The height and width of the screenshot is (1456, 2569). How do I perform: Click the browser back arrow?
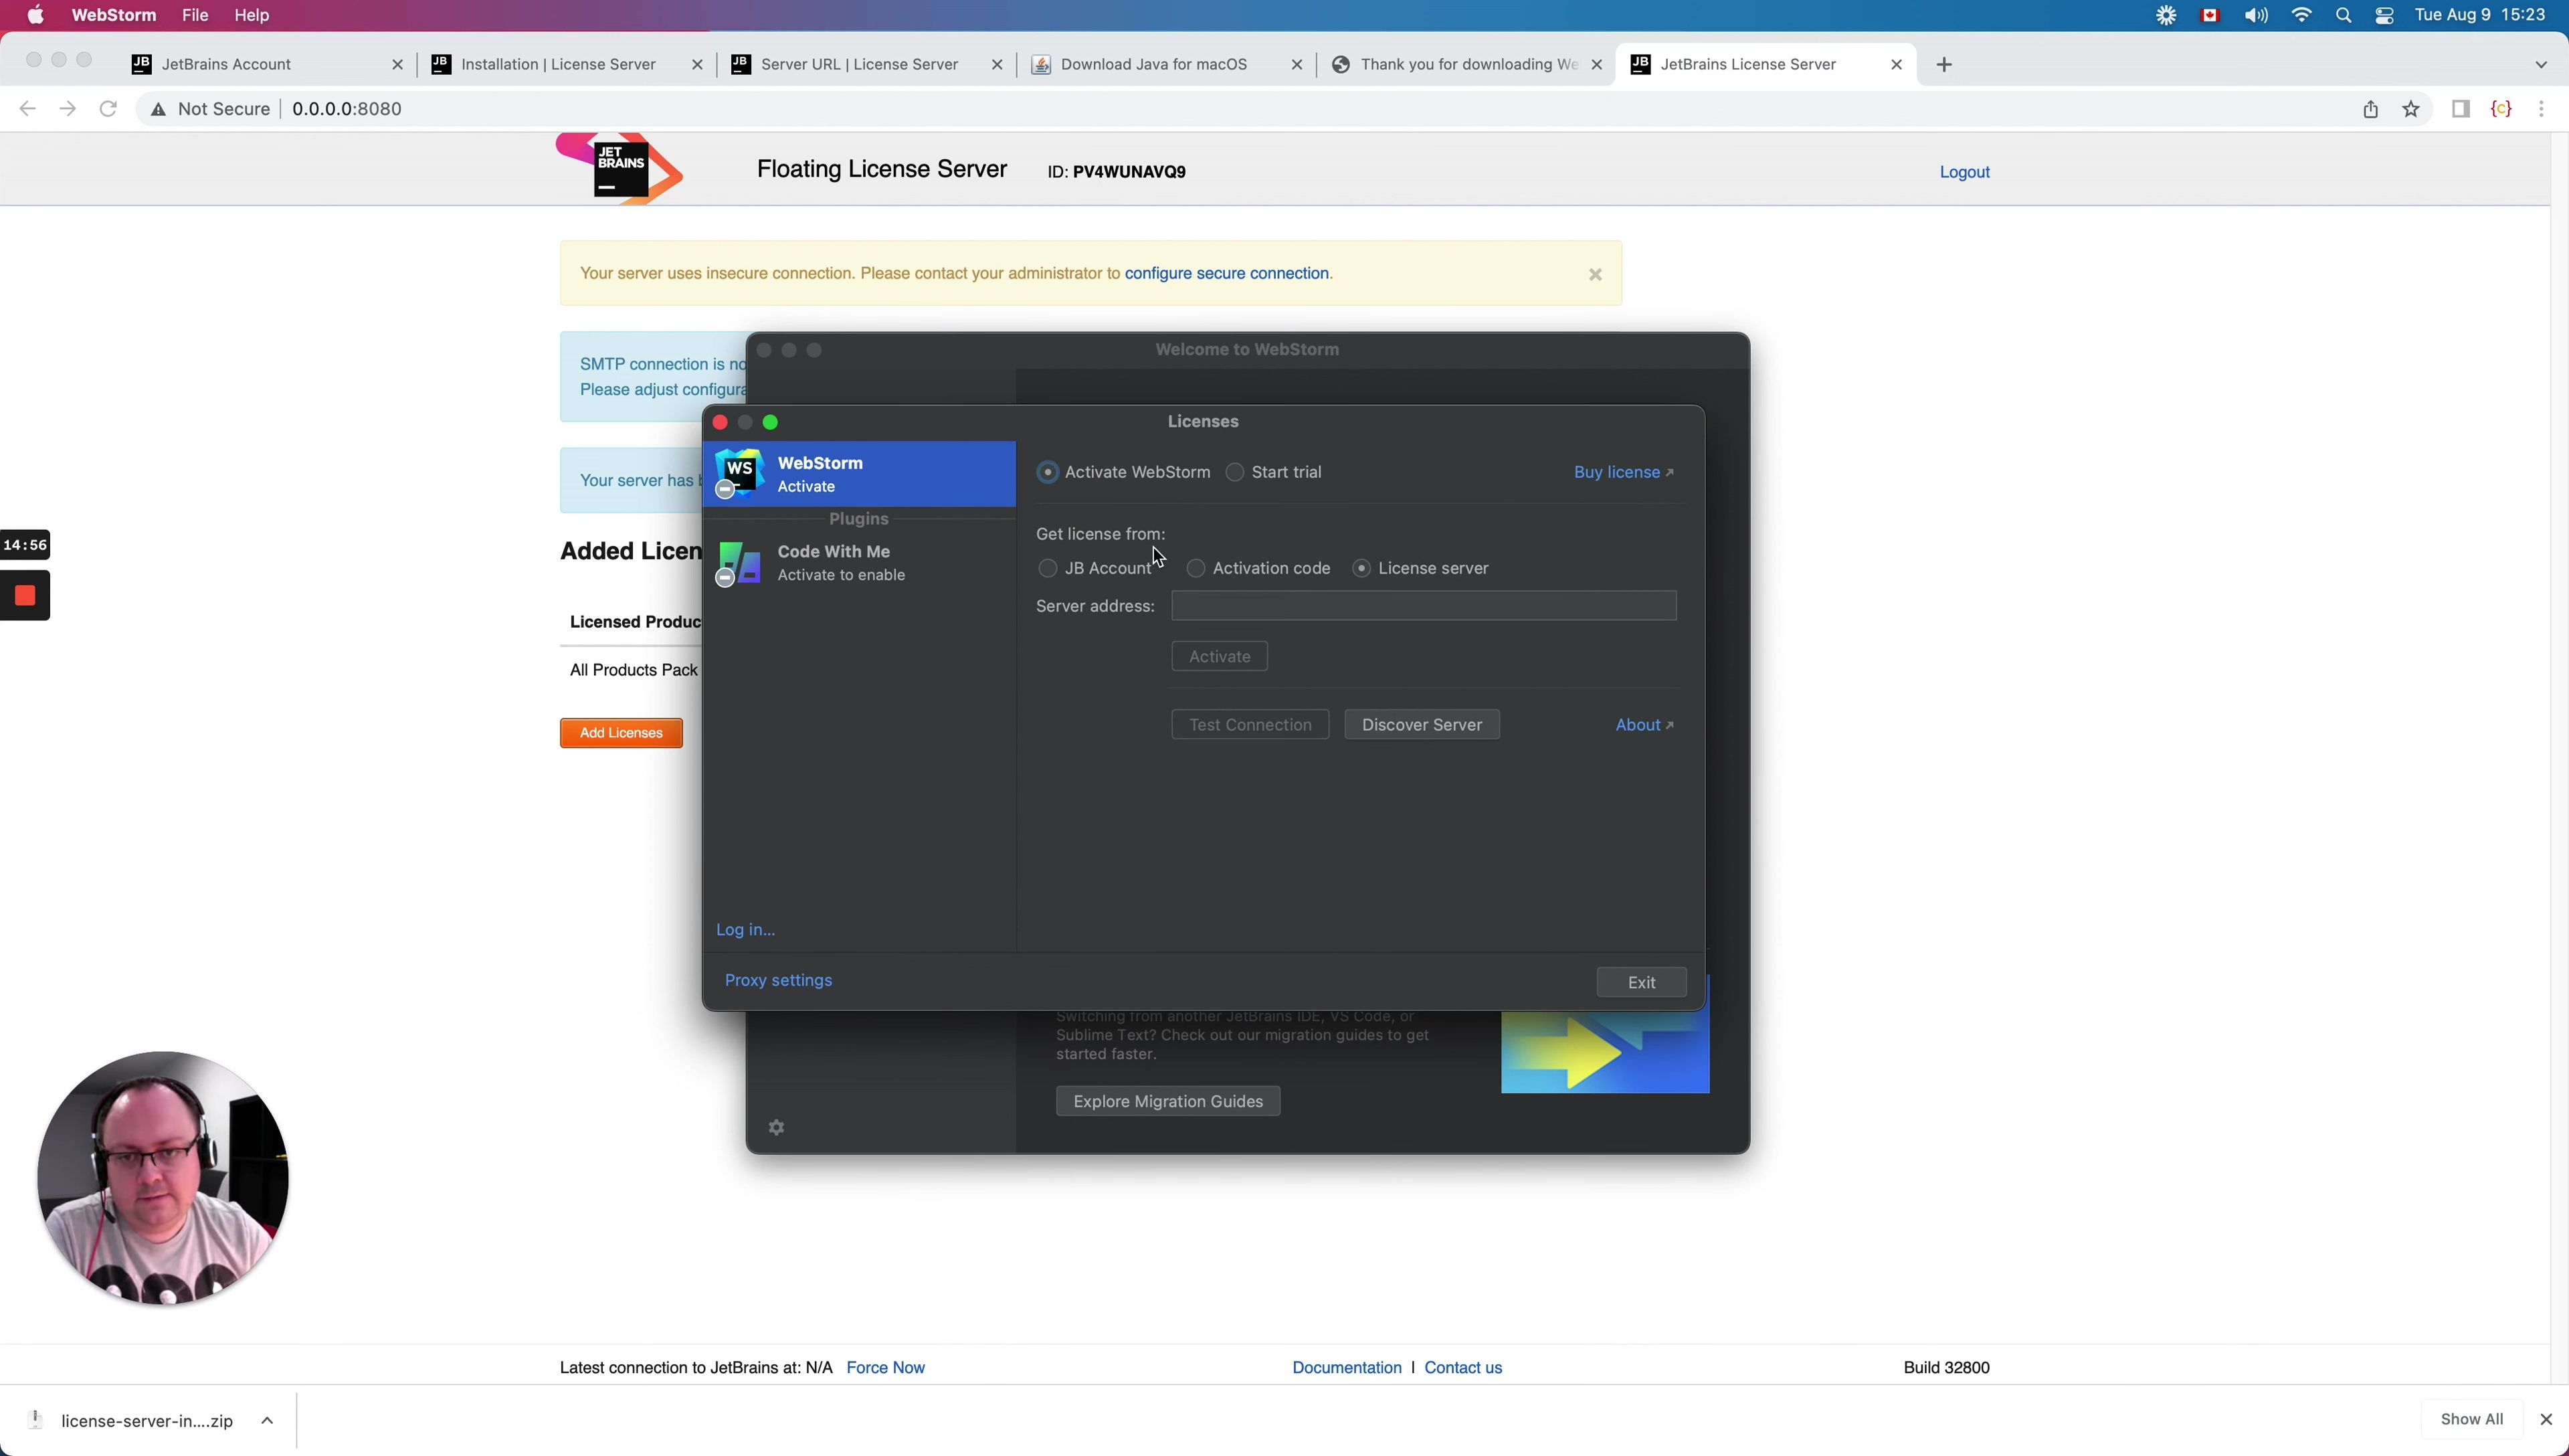pyautogui.click(x=27, y=109)
